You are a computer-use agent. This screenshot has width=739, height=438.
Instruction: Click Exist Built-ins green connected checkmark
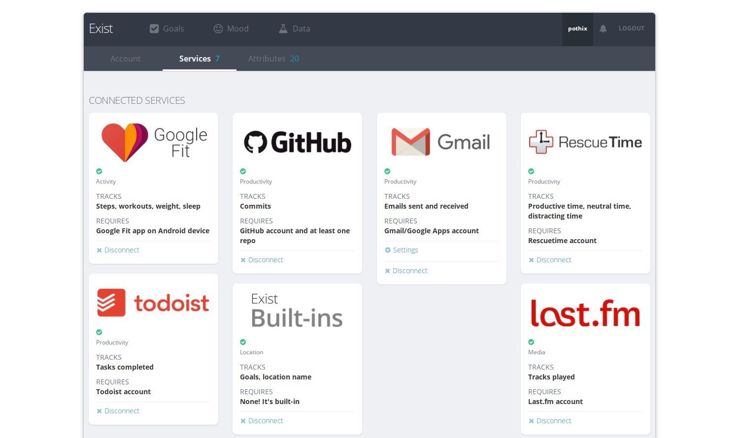(243, 342)
